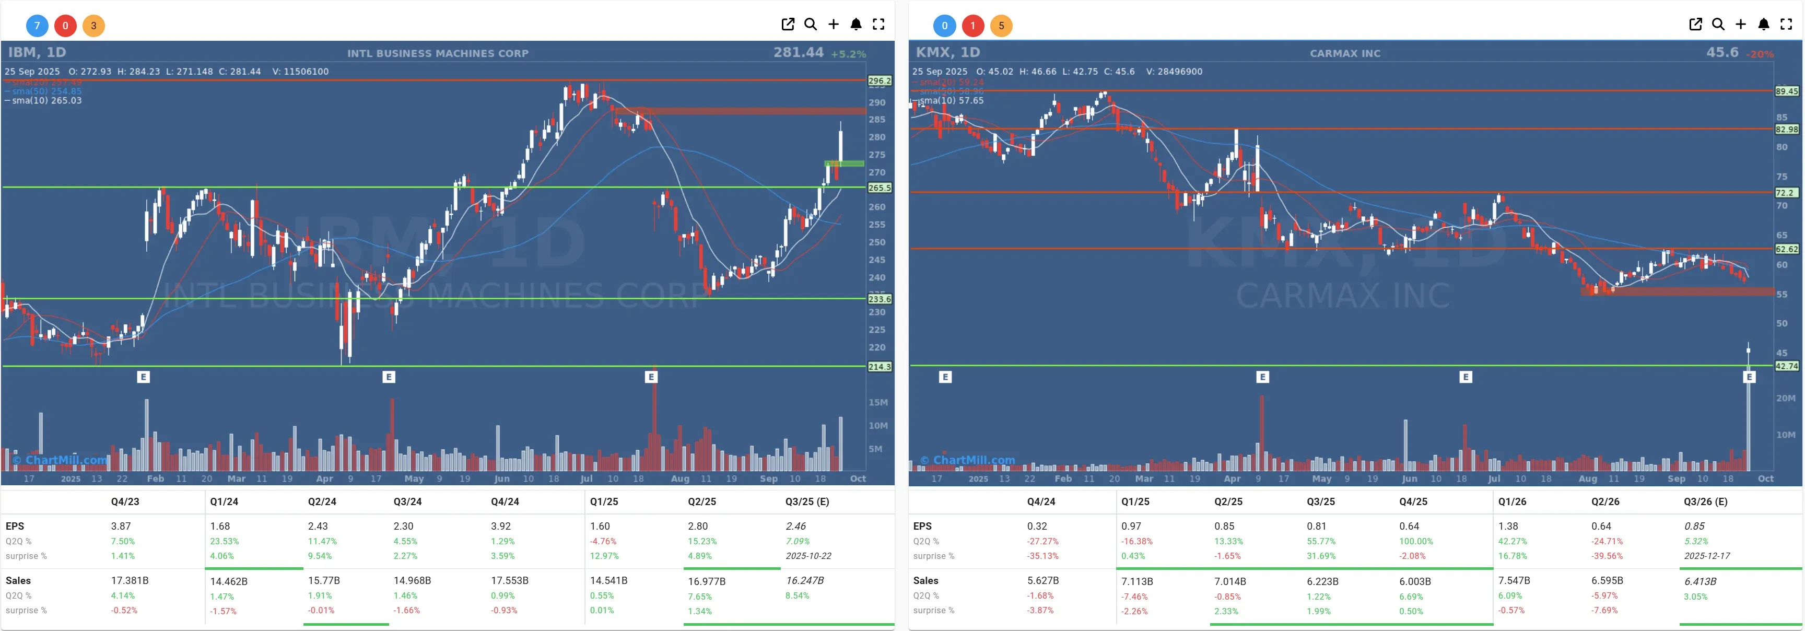Image resolution: width=1805 pixels, height=631 pixels.
Task: Click KMX earnings marker near April
Action: tap(1263, 377)
